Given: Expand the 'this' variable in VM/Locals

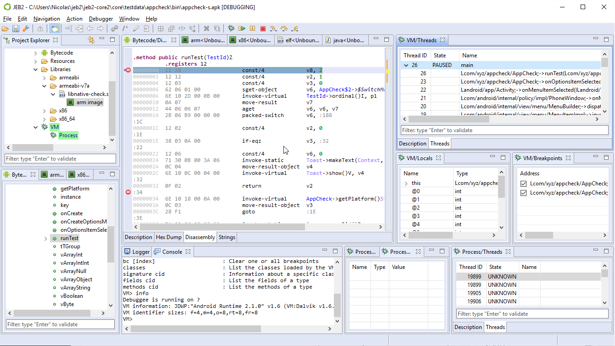Looking at the screenshot, I should 406,184.
